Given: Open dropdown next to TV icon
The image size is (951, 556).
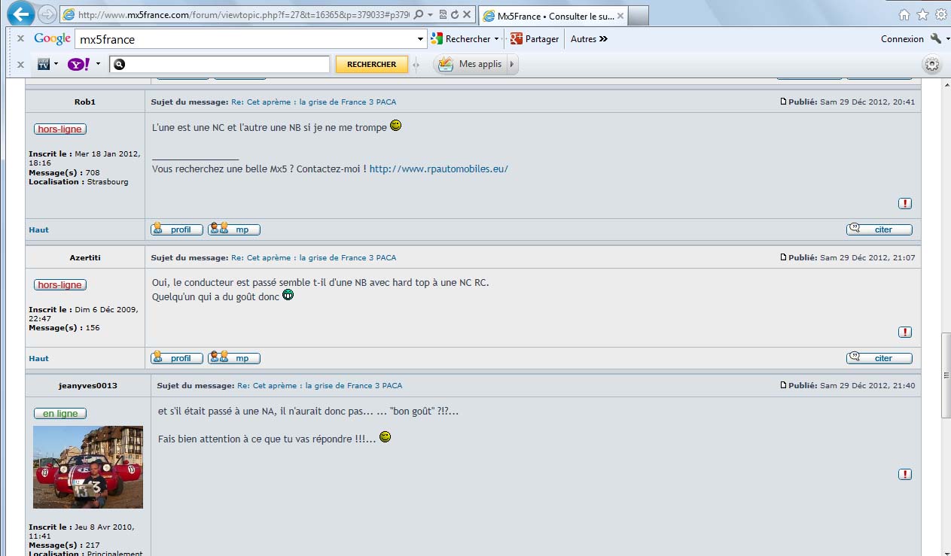Looking at the screenshot, I should pyautogui.click(x=56, y=64).
